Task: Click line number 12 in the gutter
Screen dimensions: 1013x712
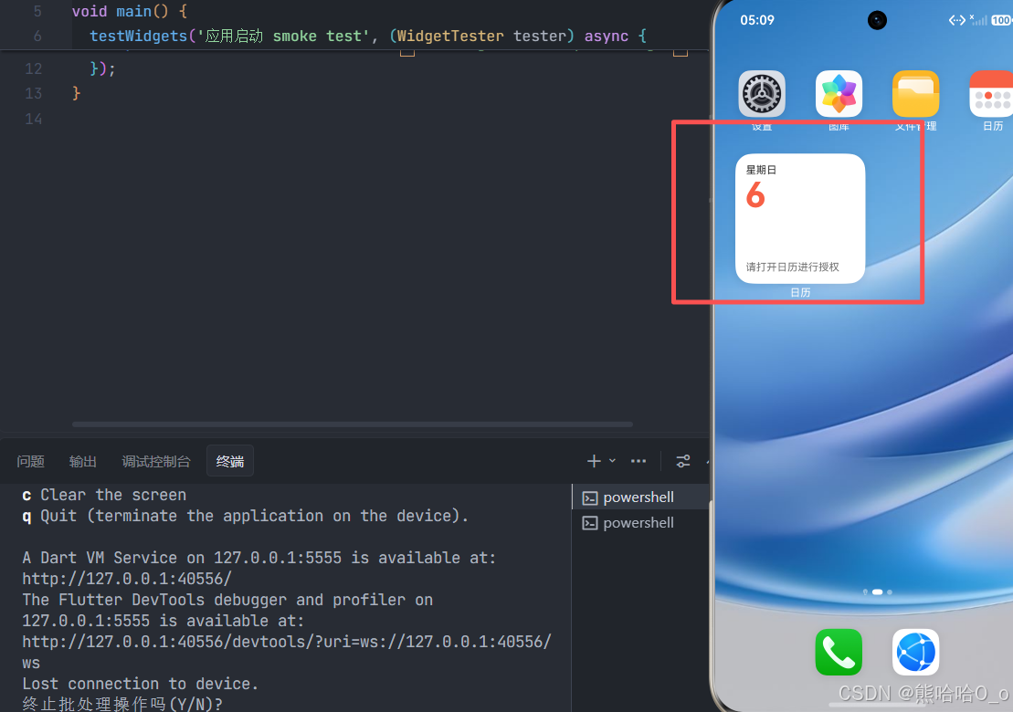Action: coord(34,68)
